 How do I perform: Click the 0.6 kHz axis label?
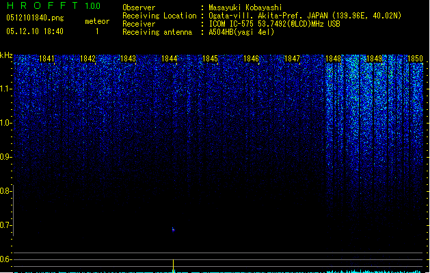click(x=5, y=259)
